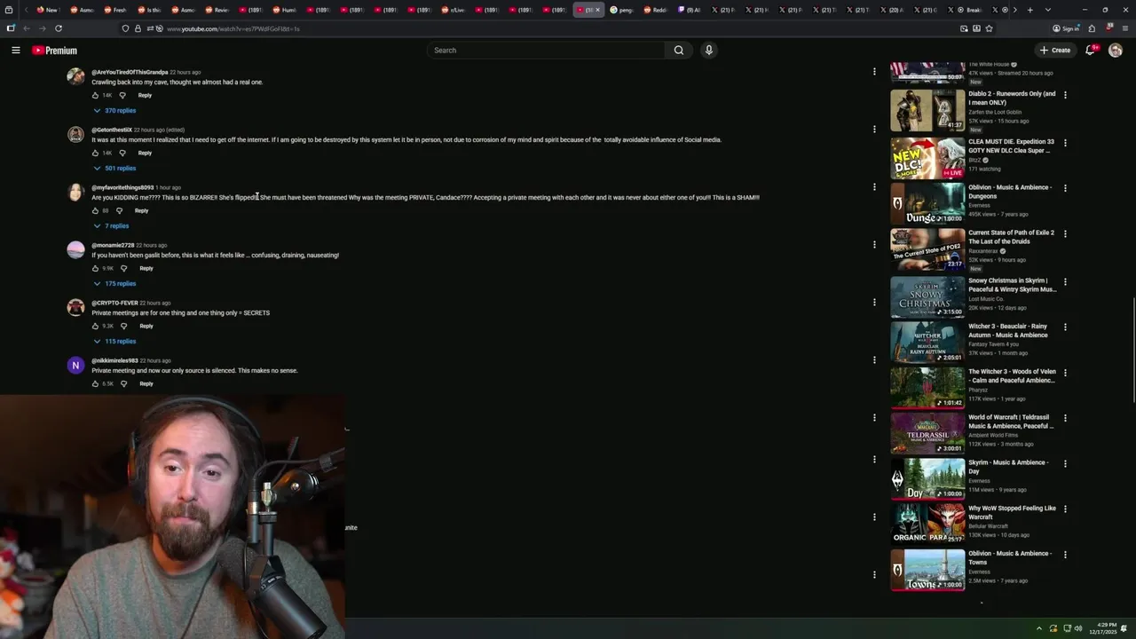Image resolution: width=1136 pixels, height=639 pixels.
Task: Dislike the comment by @AreYouTiredOfThisGrandpa
Action: coord(122,95)
